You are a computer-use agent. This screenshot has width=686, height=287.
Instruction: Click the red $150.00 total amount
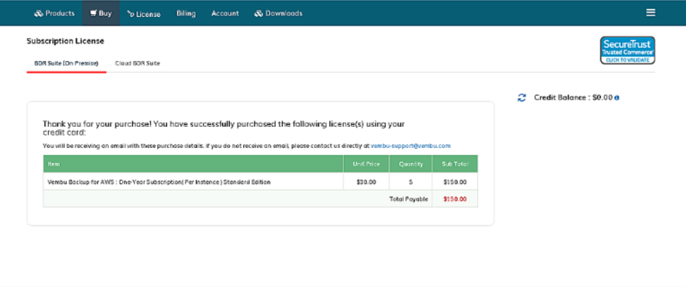[455, 199]
